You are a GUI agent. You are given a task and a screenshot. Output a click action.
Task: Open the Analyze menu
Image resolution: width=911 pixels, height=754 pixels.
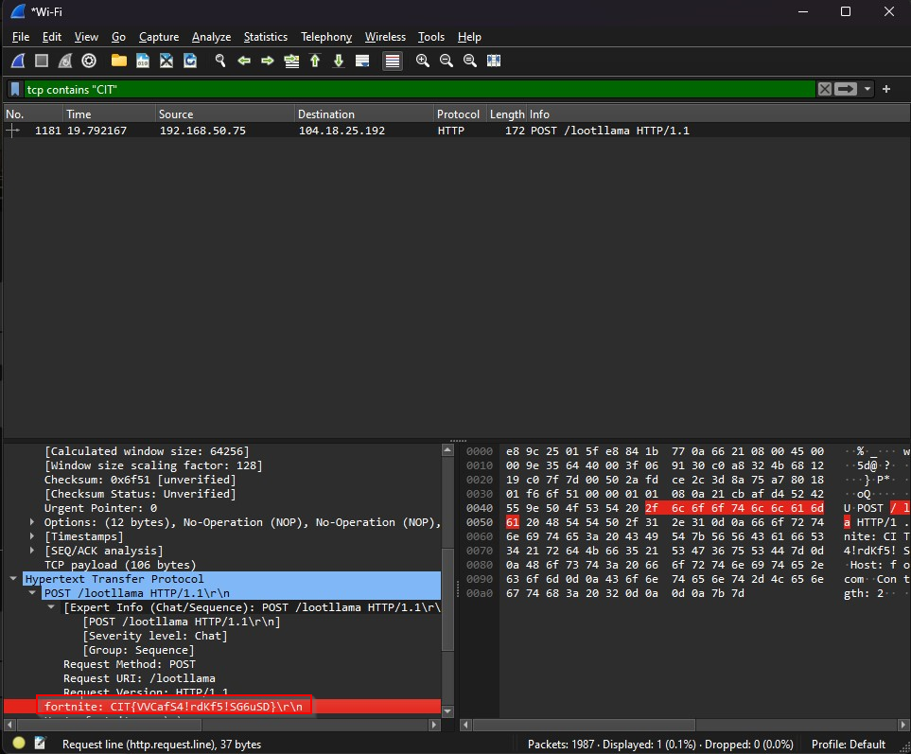(x=211, y=37)
